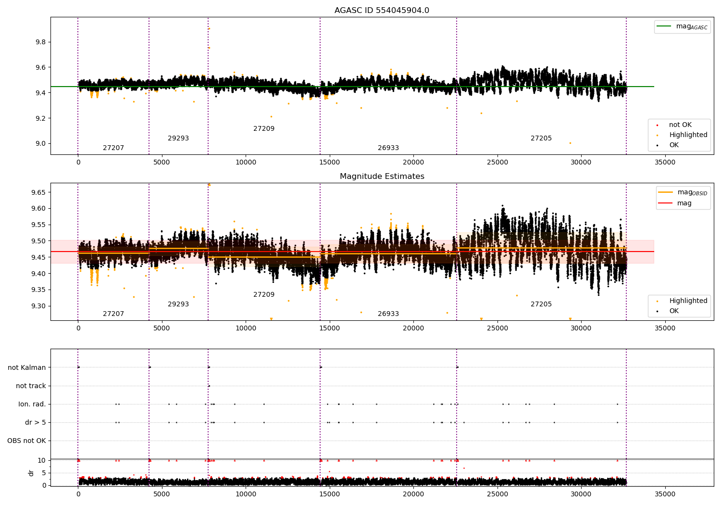
Task: Click the red 'not OK' legend marker
Action: 657,126
